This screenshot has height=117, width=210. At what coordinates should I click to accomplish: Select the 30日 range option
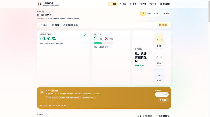click(x=156, y=13)
